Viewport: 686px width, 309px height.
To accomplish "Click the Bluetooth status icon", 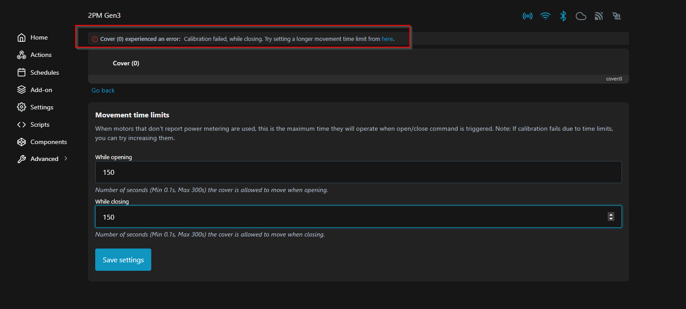I will tap(563, 16).
